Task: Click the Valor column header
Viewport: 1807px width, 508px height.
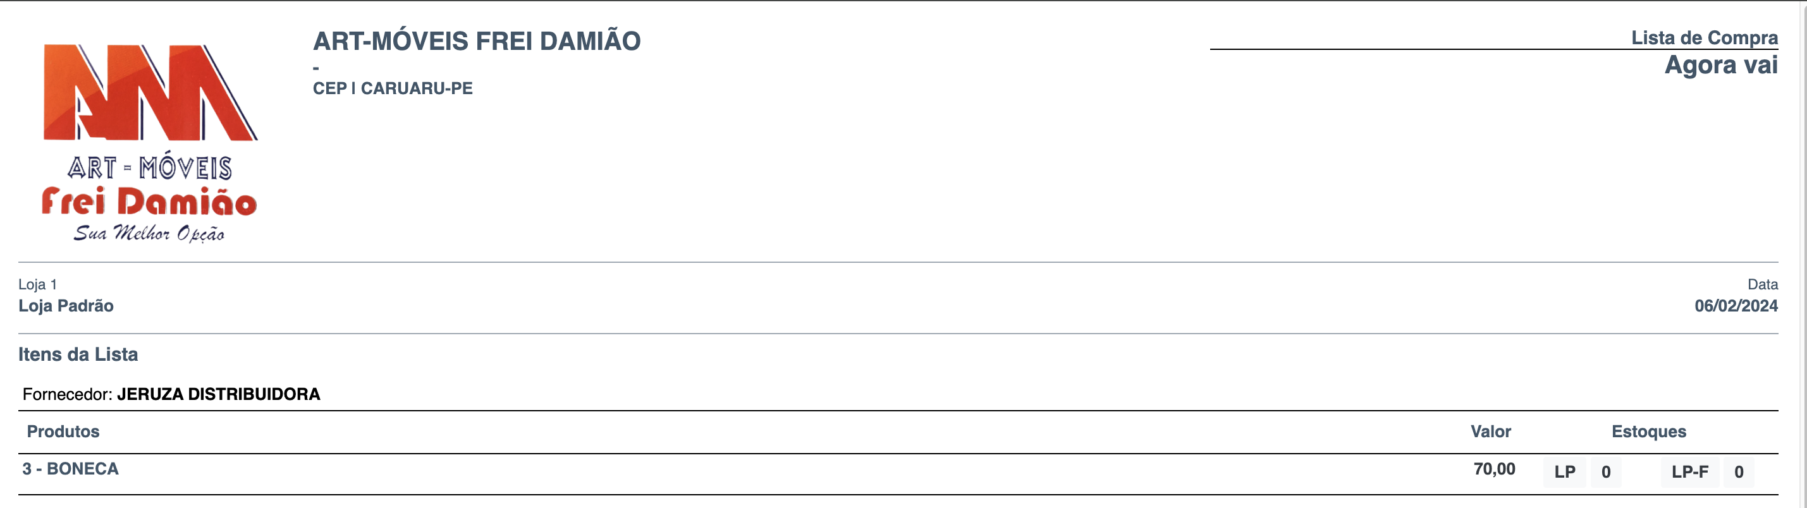Action: coord(1490,432)
